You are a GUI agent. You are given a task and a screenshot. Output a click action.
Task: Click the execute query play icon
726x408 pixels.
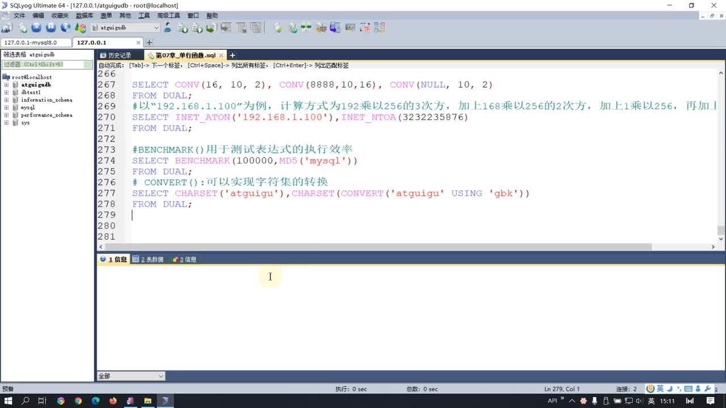point(36,27)
